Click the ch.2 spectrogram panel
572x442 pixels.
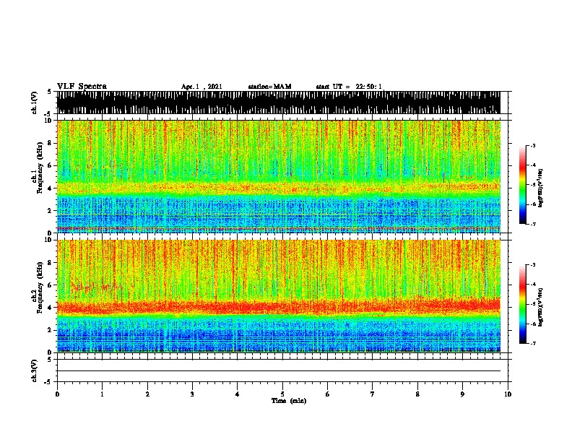278,296
